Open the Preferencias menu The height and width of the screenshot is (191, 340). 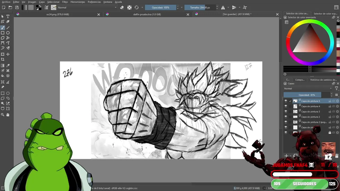point(94,2)
